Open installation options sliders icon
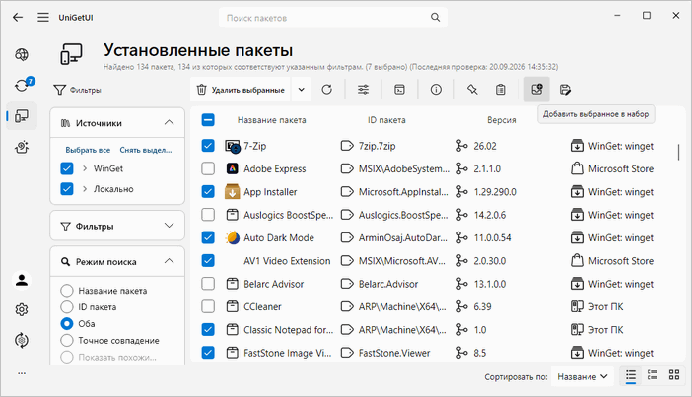 pyautogui.click(x=363, y=90)
